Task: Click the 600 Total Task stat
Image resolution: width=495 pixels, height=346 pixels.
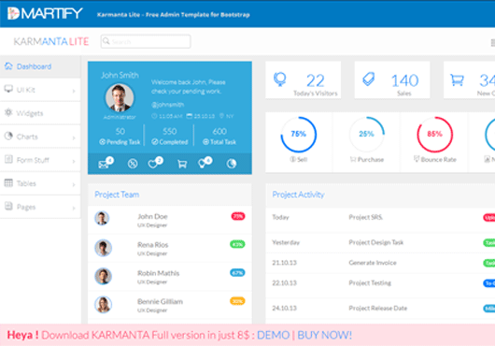Action: tap(219, 136)
